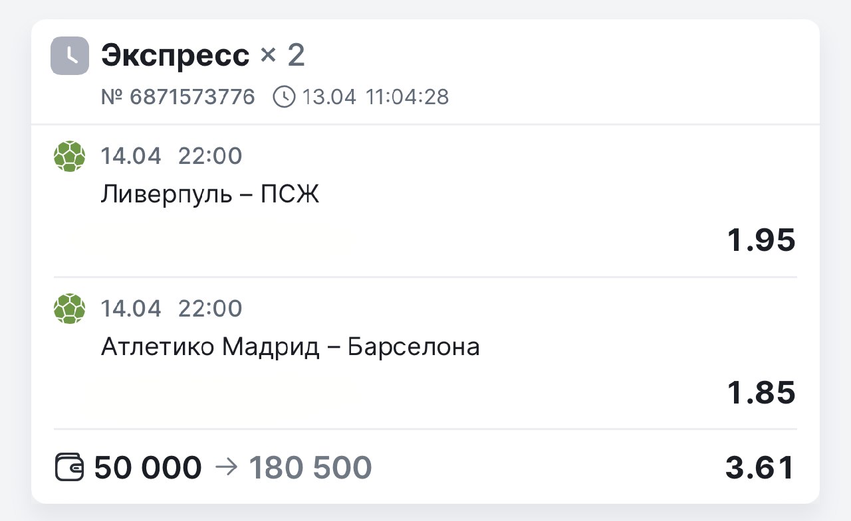Open the Атлетико Мадрид – Барселона match
851x521 pixels.
coord(290,347)
